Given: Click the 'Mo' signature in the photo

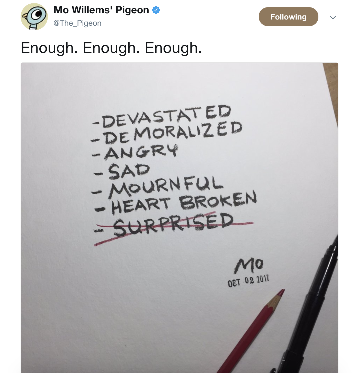Looking at the screenshot, I should pos(248,265).
